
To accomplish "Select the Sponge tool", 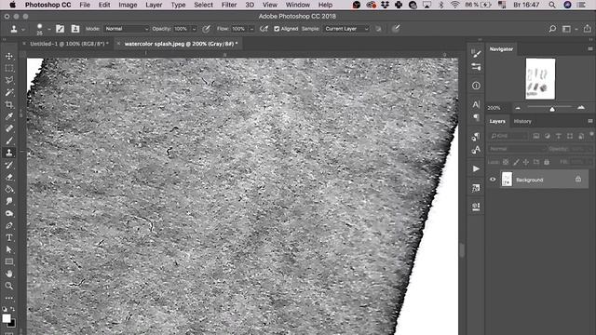I will coord(9,213).
